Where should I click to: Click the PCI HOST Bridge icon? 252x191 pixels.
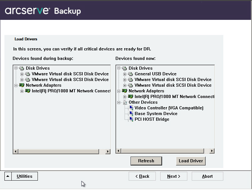pyautogui.click(x=131, y=119)
